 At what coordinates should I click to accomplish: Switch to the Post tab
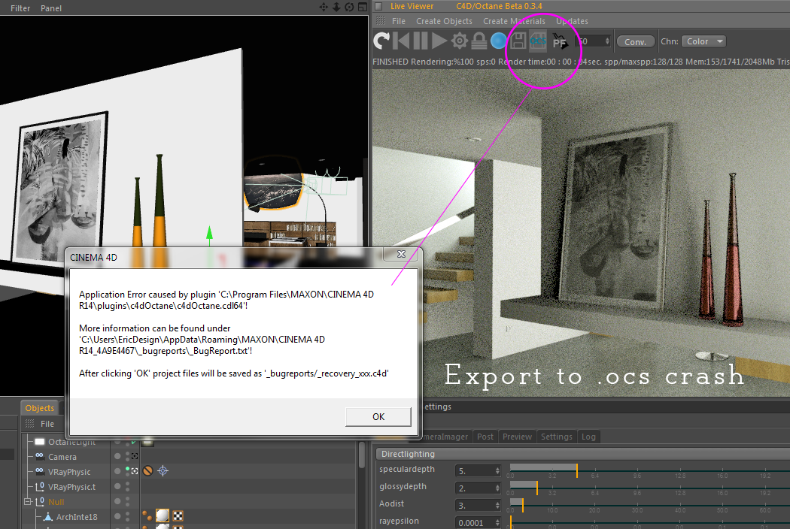pos(485,437)
